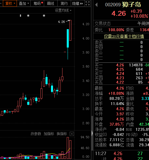Click the fullscreen expand icon
149x160 pixels.
[87, 3]
